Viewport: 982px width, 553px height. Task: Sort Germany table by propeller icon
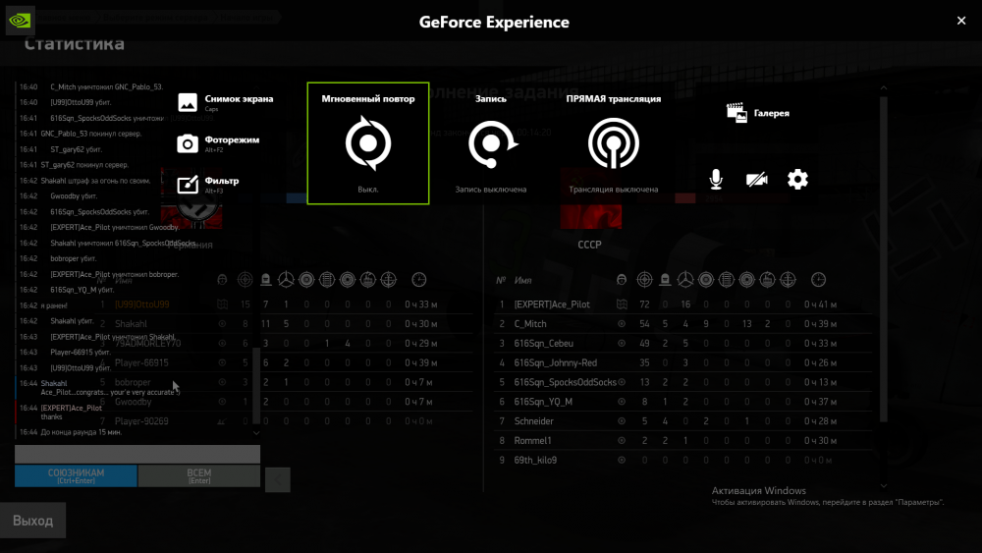click(x=286, y=280)
